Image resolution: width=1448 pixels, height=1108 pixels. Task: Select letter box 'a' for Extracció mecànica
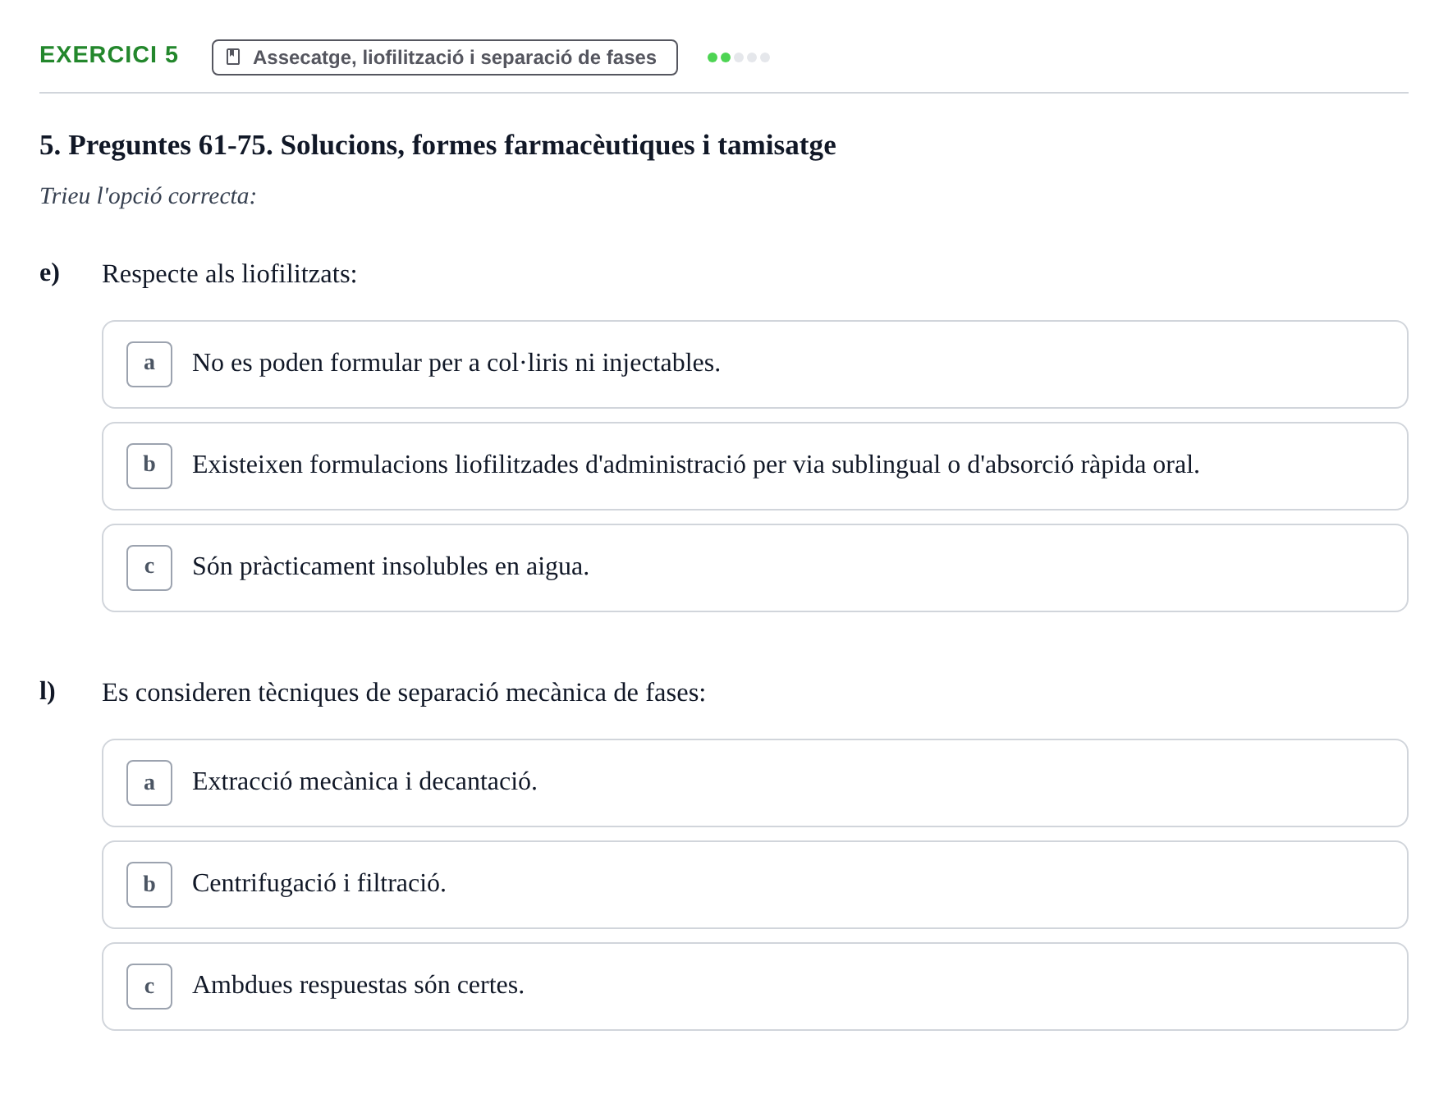[x=149, y=783]
